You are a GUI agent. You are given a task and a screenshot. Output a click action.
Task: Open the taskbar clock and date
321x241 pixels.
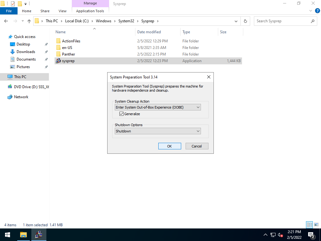tap(294, 235)
